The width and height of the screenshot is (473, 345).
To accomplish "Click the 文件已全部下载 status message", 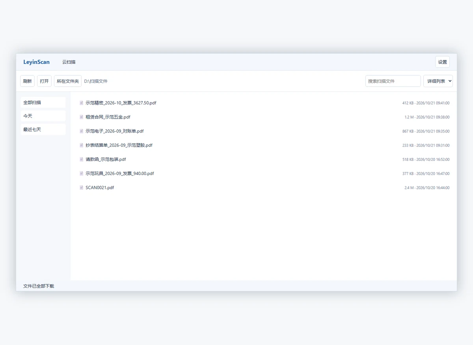I will tap(39, 286).
